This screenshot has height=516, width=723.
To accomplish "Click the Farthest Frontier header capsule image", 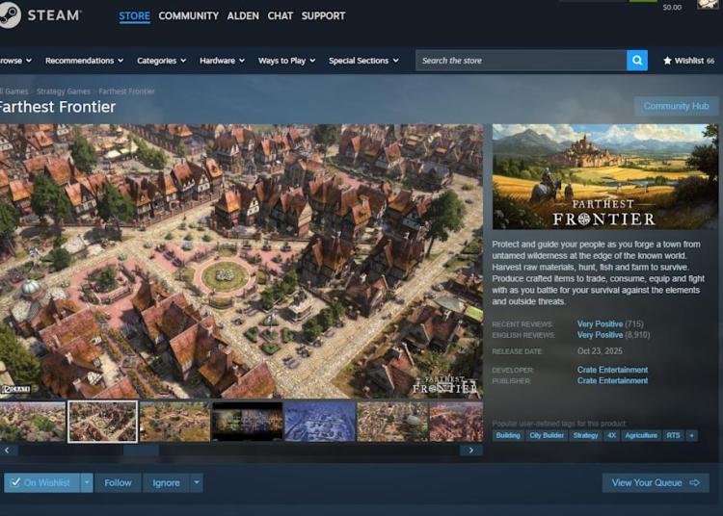I will [605, 176].
